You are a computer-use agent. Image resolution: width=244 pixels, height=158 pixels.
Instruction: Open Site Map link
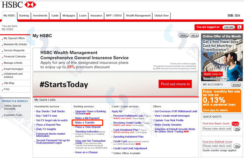click(x=9, y=83)
